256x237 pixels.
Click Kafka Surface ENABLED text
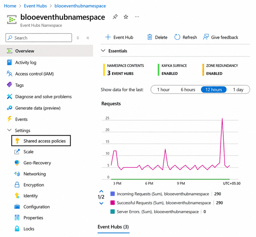click(x=169, y=73)
